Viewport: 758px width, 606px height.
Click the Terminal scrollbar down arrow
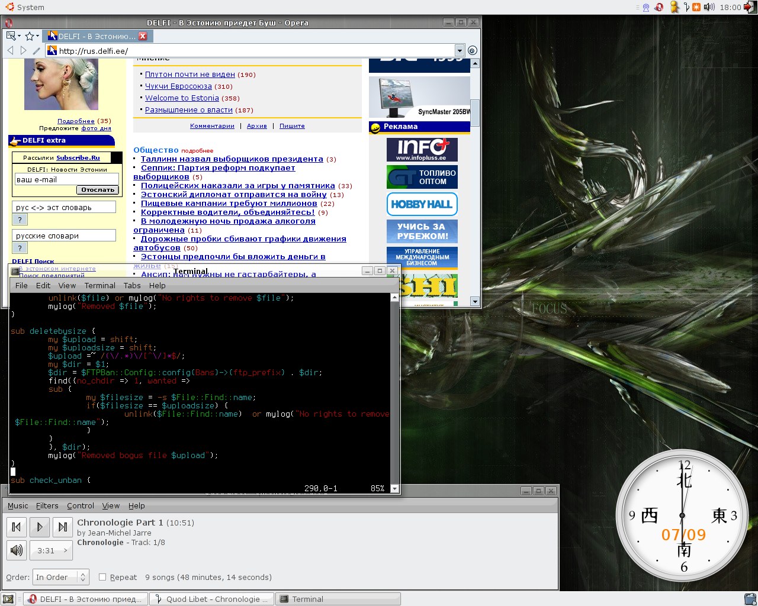click(395, 488)
